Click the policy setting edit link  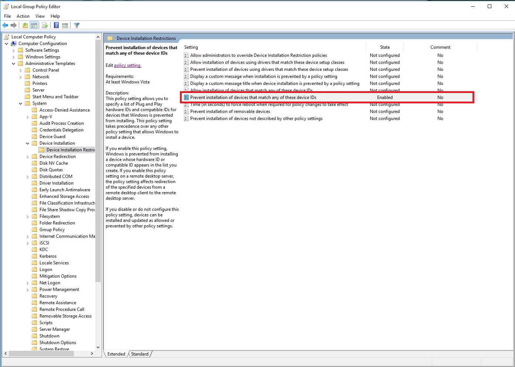(127, 65)
